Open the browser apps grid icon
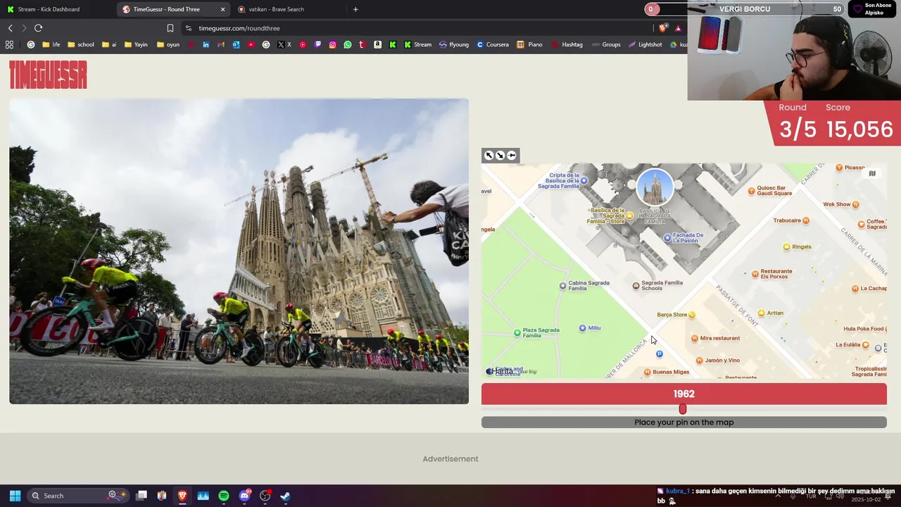The image size is (901, 507). point(9,44)
